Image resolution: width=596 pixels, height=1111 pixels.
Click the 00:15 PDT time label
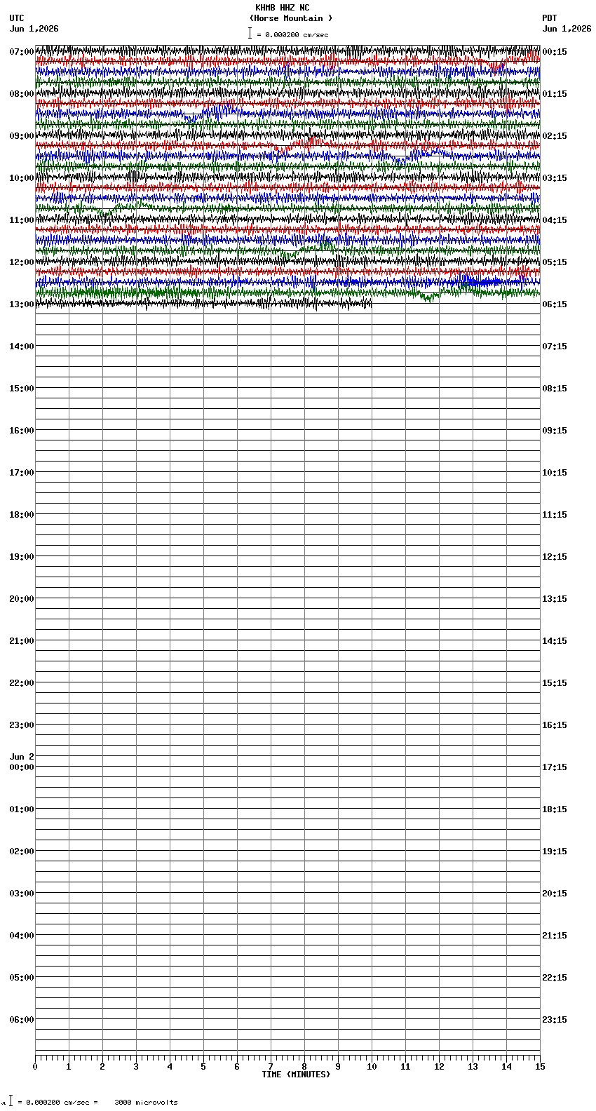point(555,52)
